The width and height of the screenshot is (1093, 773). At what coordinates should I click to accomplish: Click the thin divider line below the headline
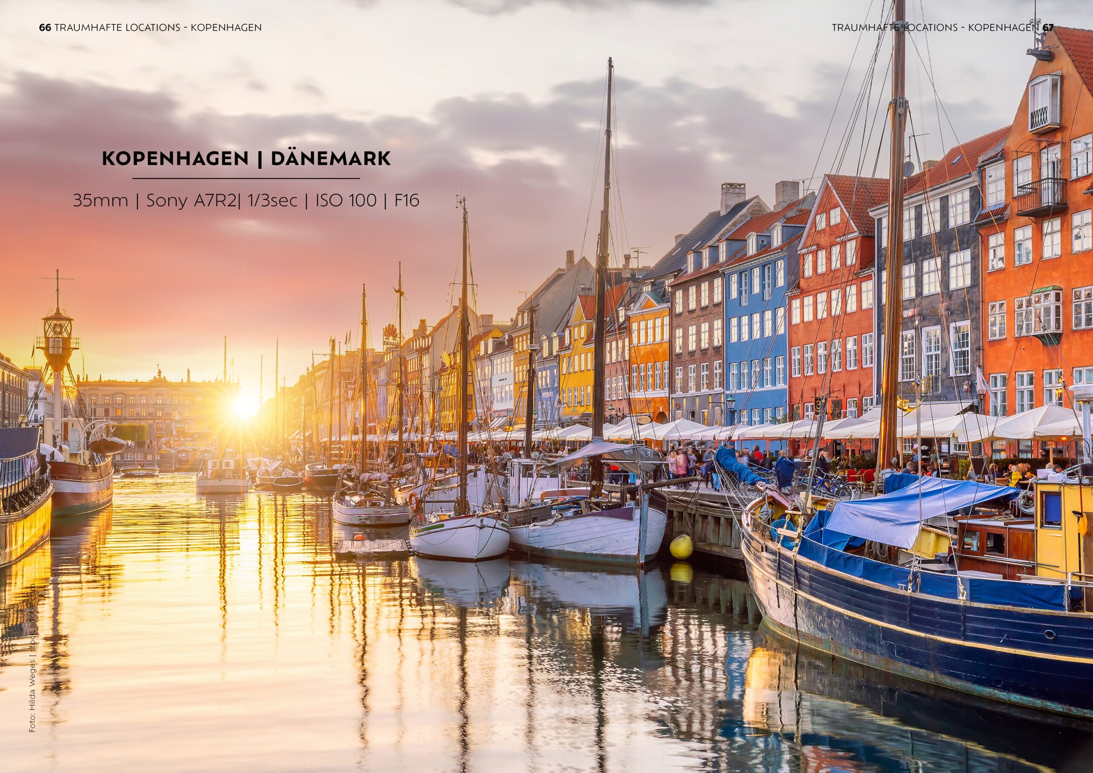point(246,179)
